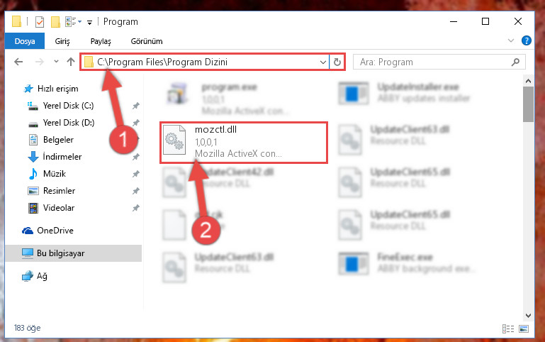Screen dimensions: 545x342
Task: Go back using the back arrow
Action: point(18,62)
